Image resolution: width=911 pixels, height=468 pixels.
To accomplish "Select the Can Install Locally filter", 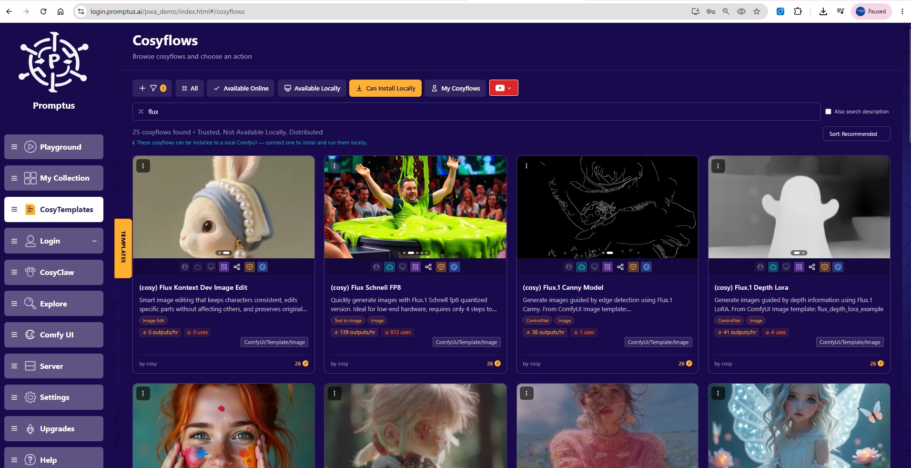I will 385,88.
